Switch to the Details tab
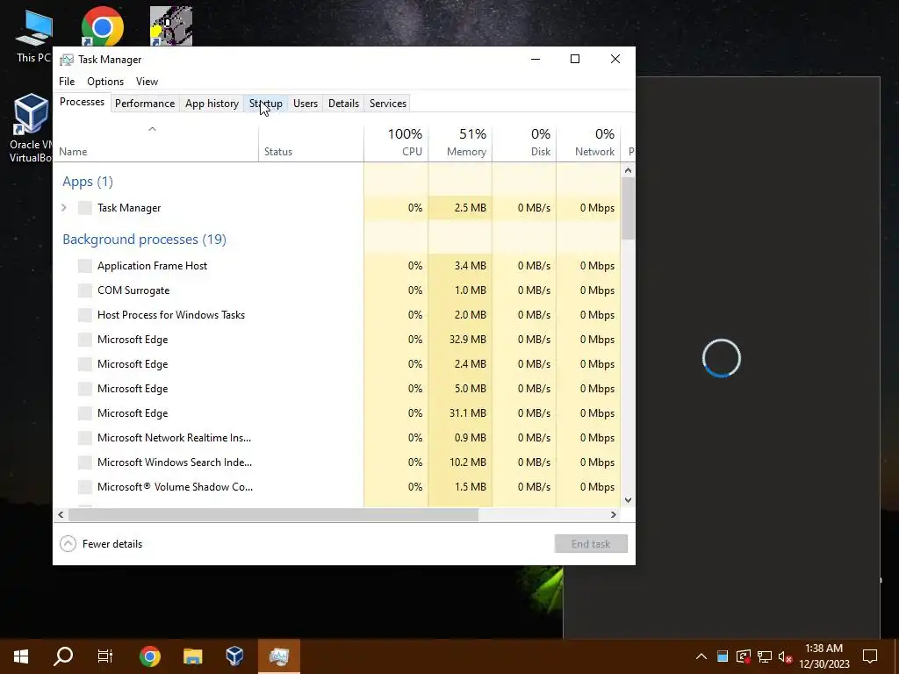Image resolution: width=899 pixels, height=674 pixels. pos(343,104)
